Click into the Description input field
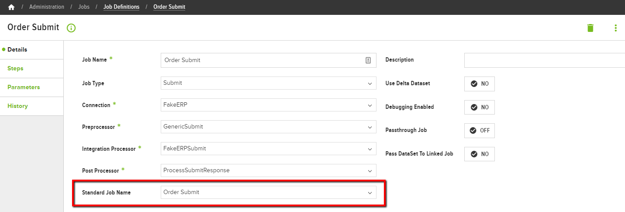The height and width of the screenshot is (212, 625). [x=545, y=60]
